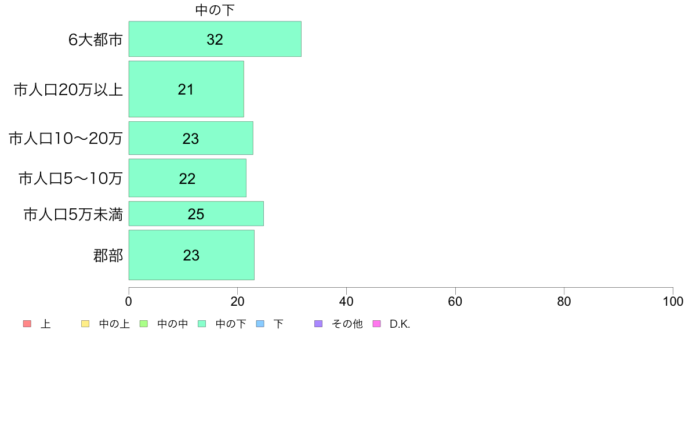
Task: Click the D.K. legend text
Action: pyautogui.click(x=400, y=324)
